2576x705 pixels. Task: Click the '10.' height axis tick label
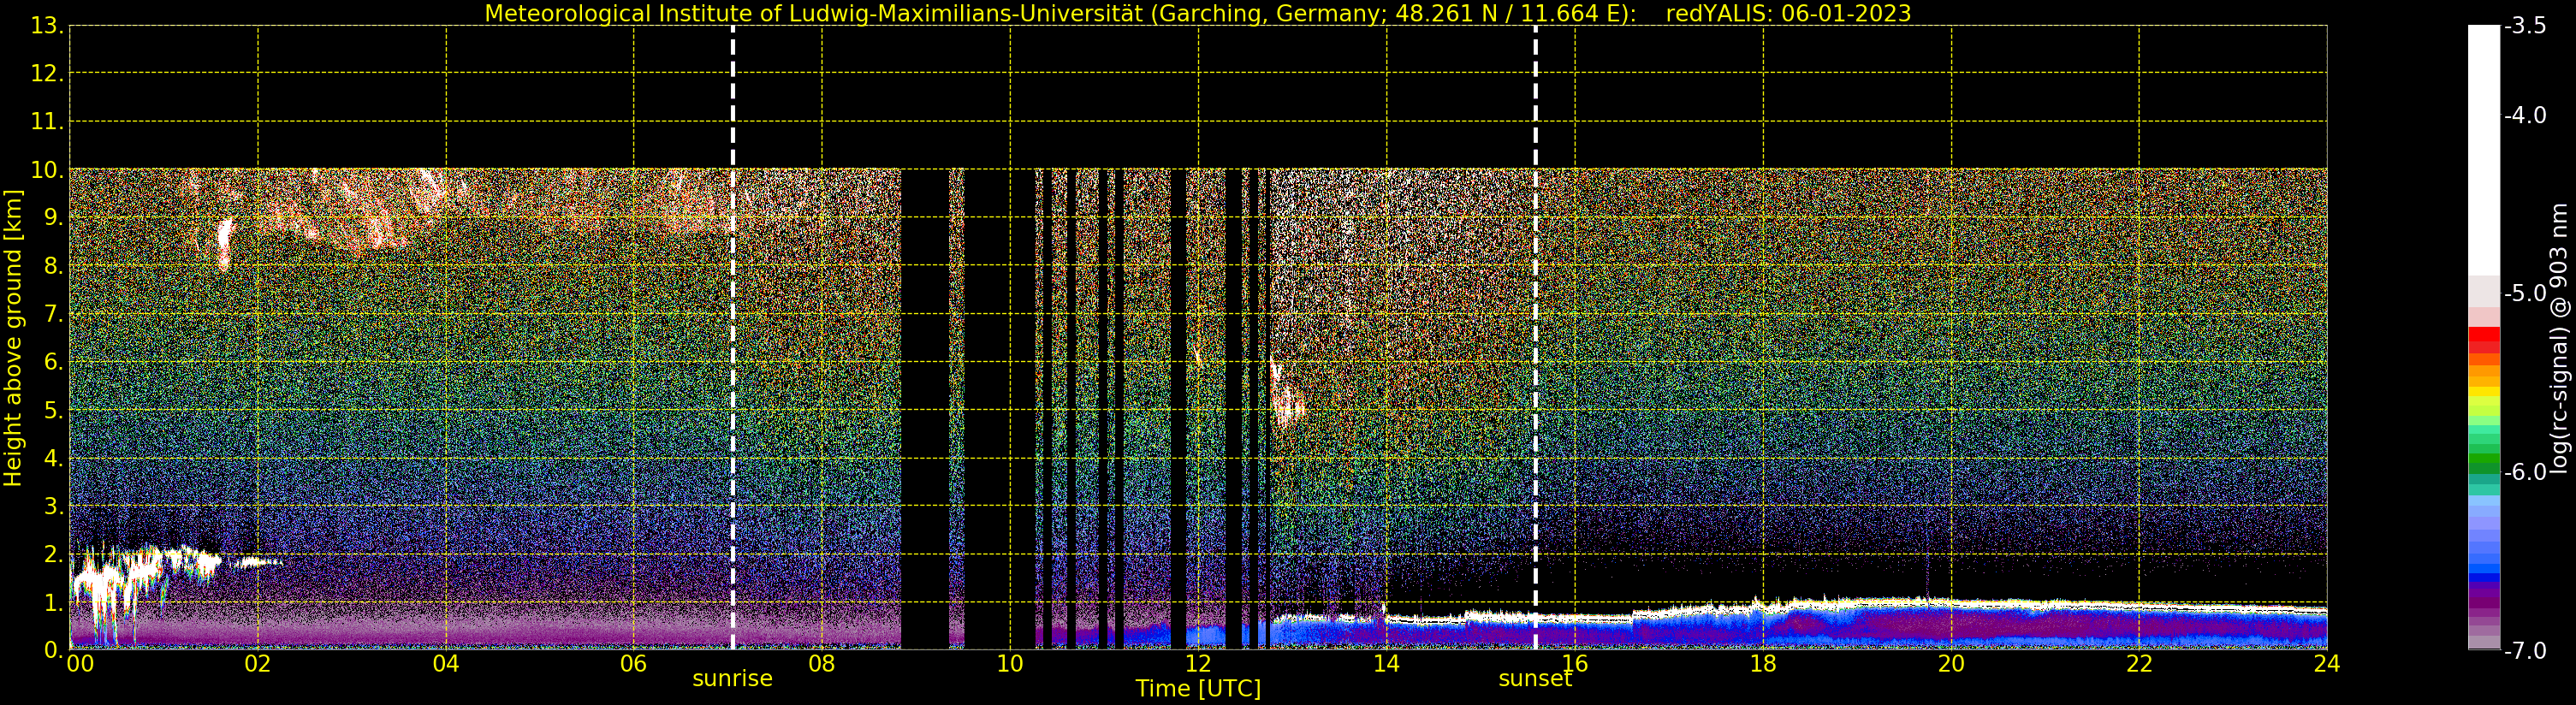point(47,170)
